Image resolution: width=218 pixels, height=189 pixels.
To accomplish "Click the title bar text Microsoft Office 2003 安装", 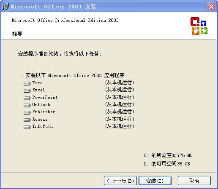I will coord(54,7).
